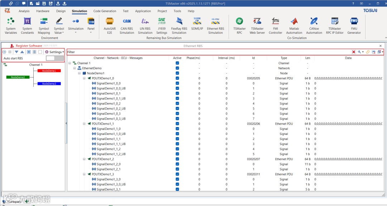Open TSMaster Web Server

(257, 25)
